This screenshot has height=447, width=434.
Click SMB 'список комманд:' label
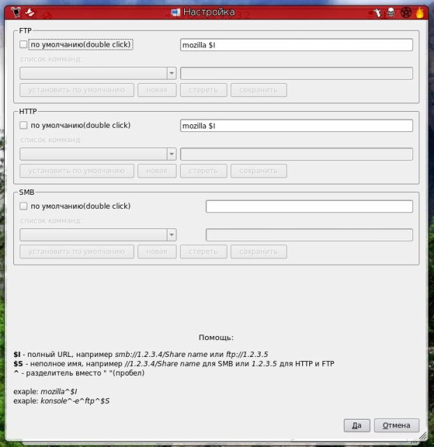(x=51, y=221)
